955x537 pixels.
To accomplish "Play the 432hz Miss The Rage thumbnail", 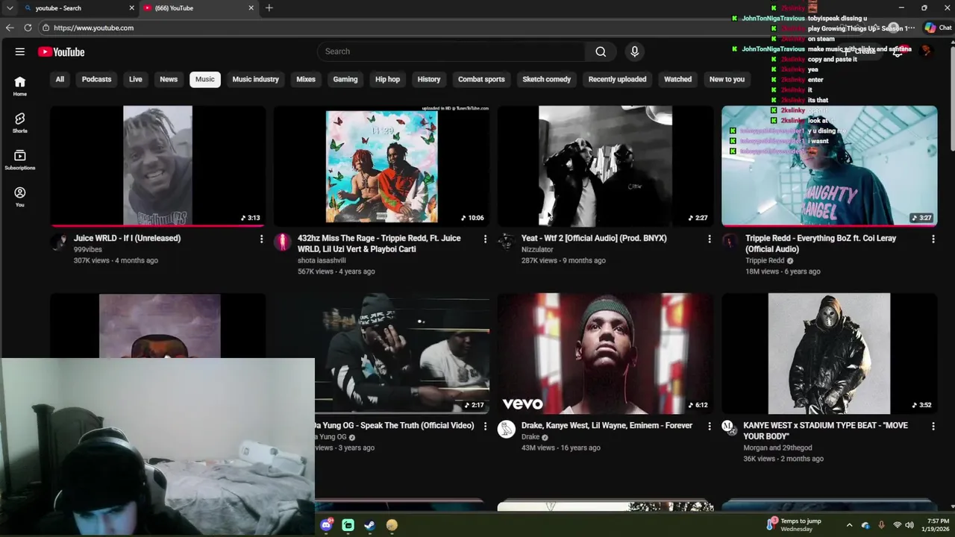I will coord(381,166).
